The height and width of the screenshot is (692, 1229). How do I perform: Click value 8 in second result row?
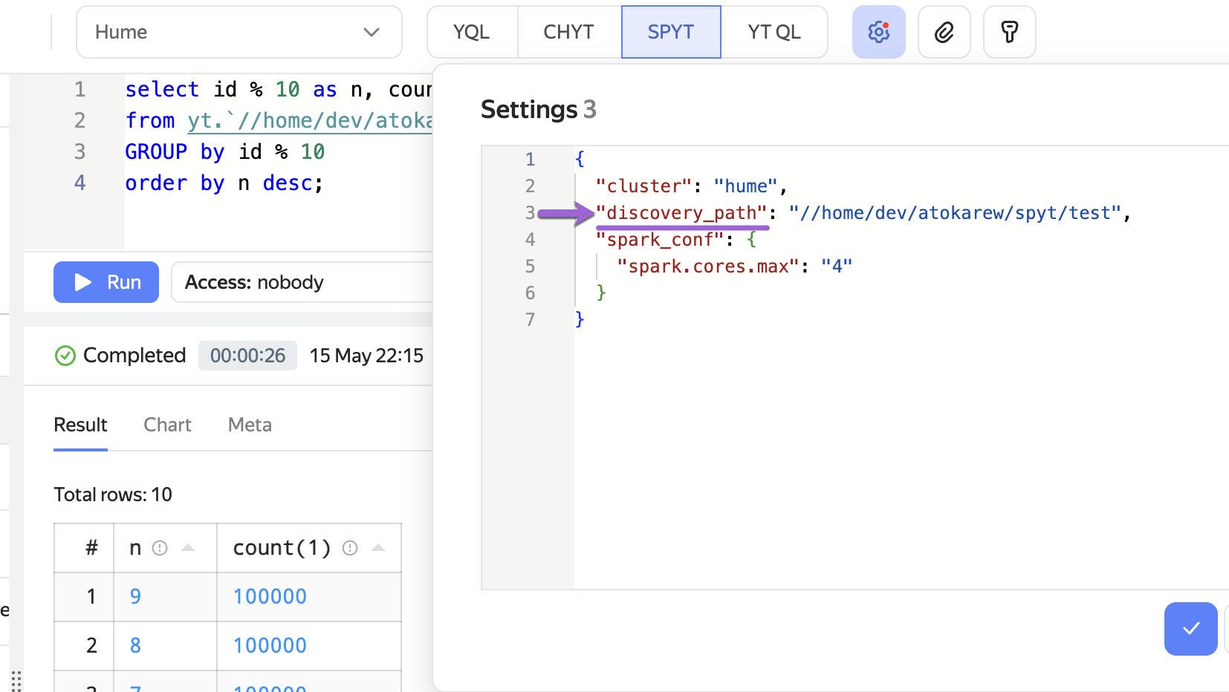click(x=135, y=645)
